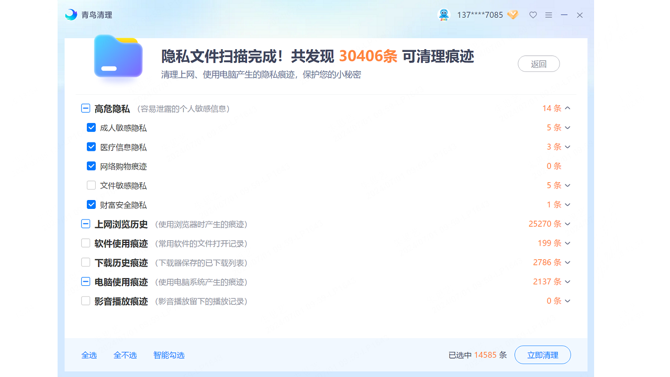Uncheck the 成人敏感隐私 checkbox
The height and width of the screenshot is (377, 670).
point(91,127)
